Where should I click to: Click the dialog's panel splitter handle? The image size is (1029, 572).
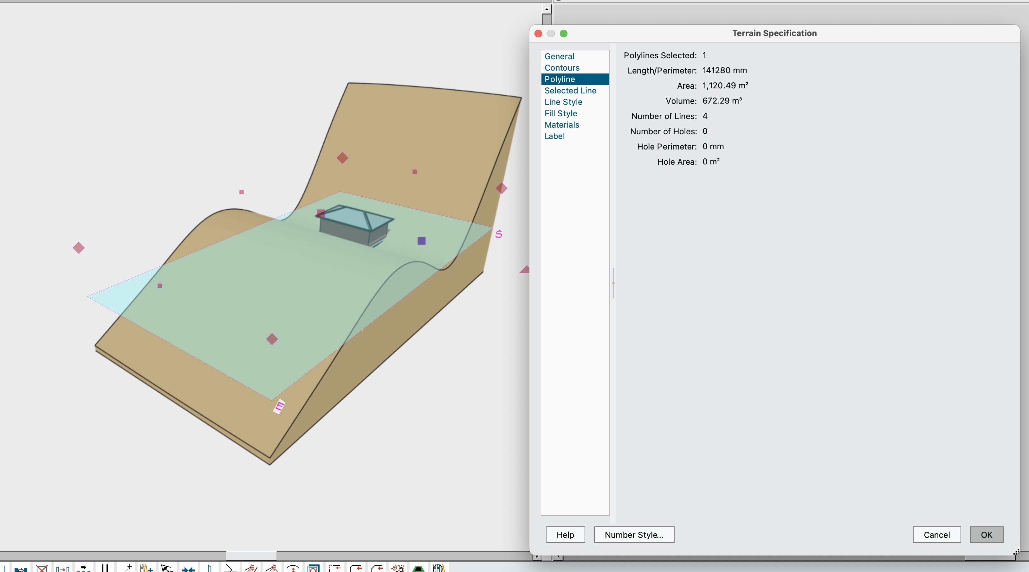(x=613, y=283)
